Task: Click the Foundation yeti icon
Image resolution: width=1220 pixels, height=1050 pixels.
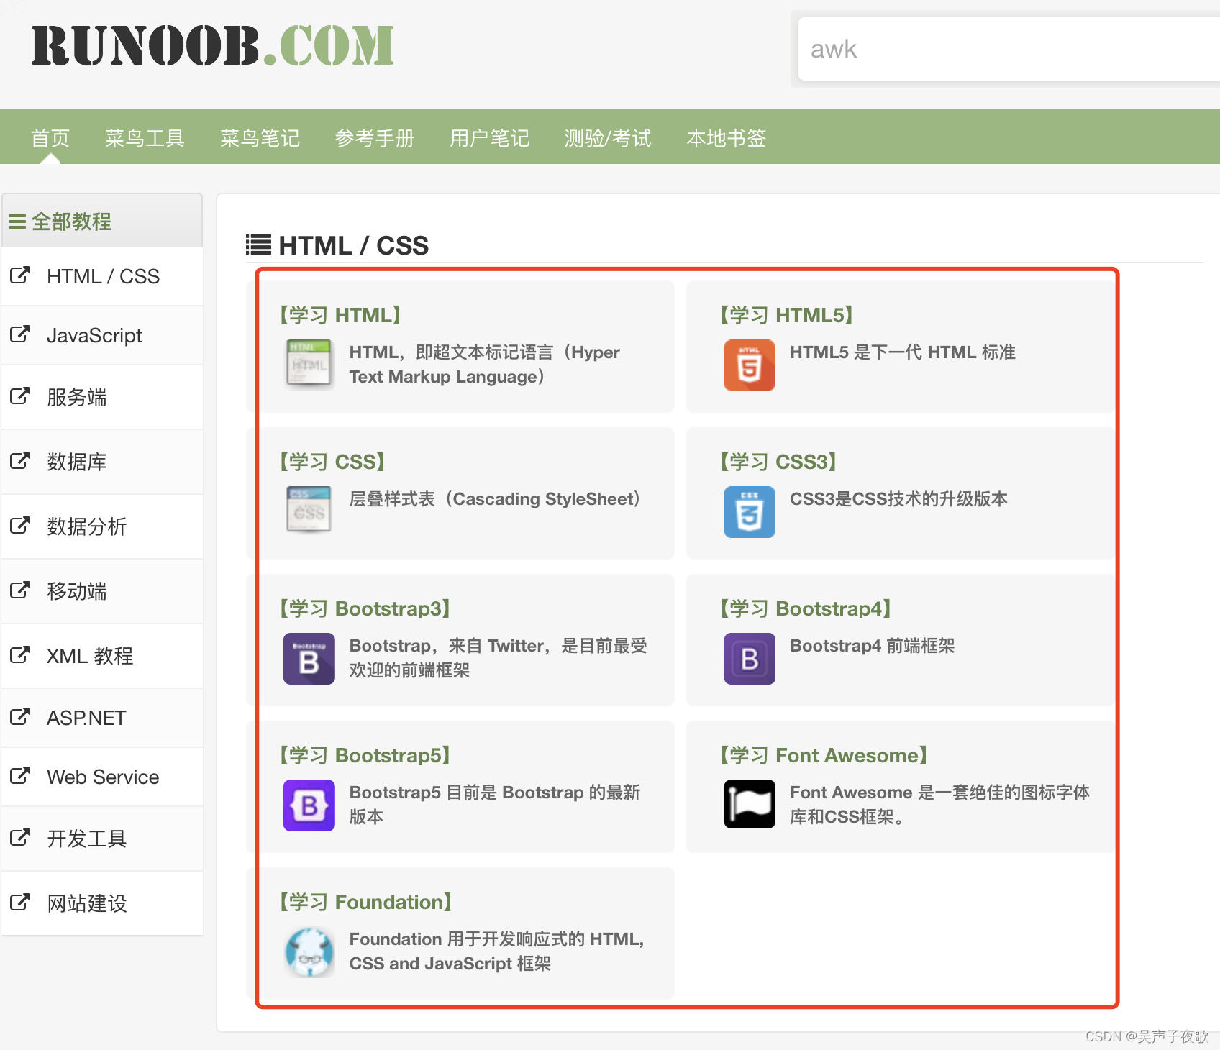Action: (x=309, y=952)
